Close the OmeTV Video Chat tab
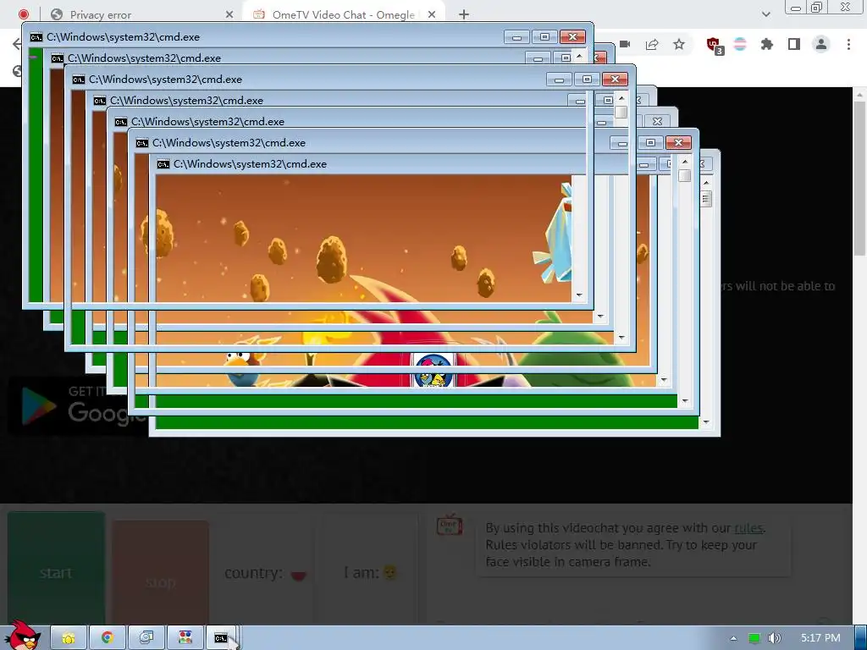Image resolution: width=867 pixels, height=650 pixels. point(432,15)
